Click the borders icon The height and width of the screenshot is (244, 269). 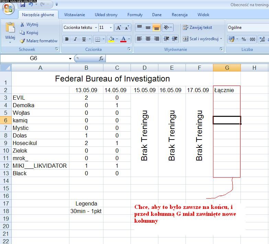pyautogui.click(x=98, y=39)
